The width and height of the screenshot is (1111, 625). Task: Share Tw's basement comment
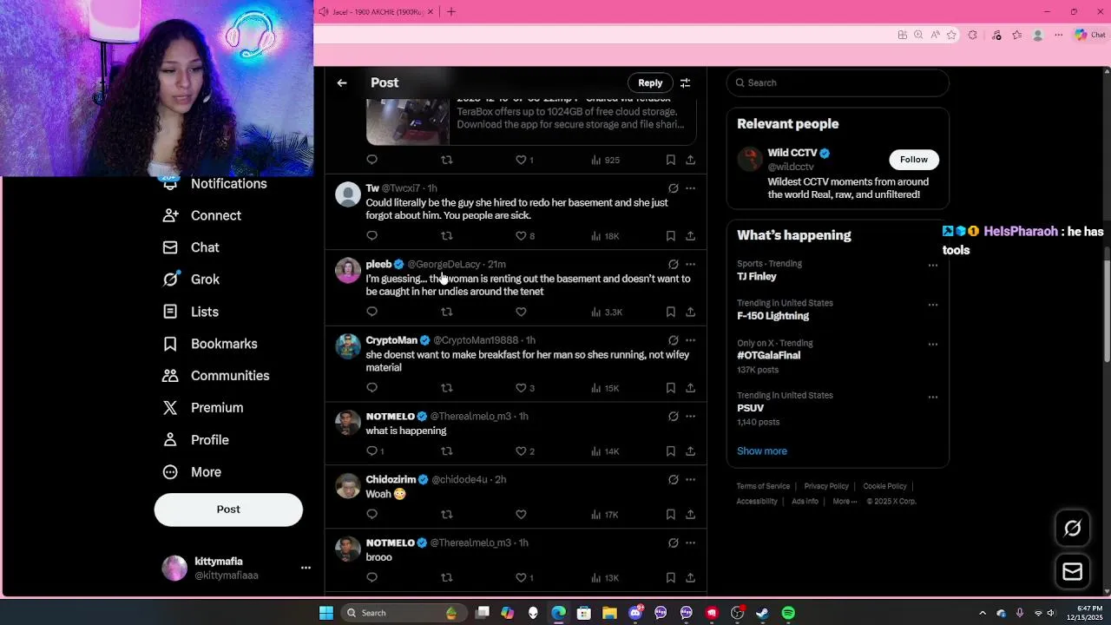point(690,236)
